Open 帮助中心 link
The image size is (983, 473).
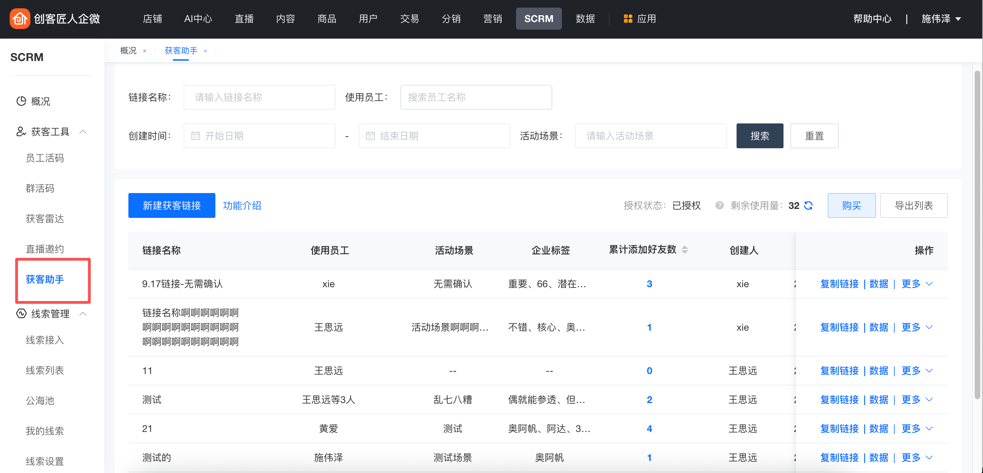pos(872,19)
